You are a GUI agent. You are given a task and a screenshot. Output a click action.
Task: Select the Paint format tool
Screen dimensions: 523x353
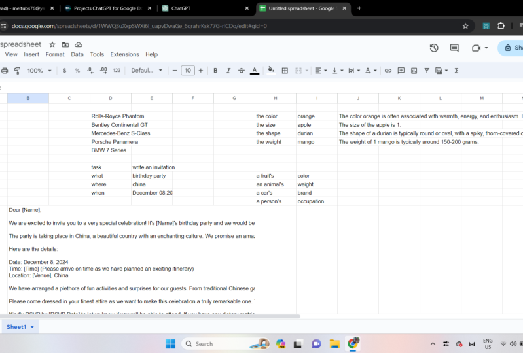(17, 71)
